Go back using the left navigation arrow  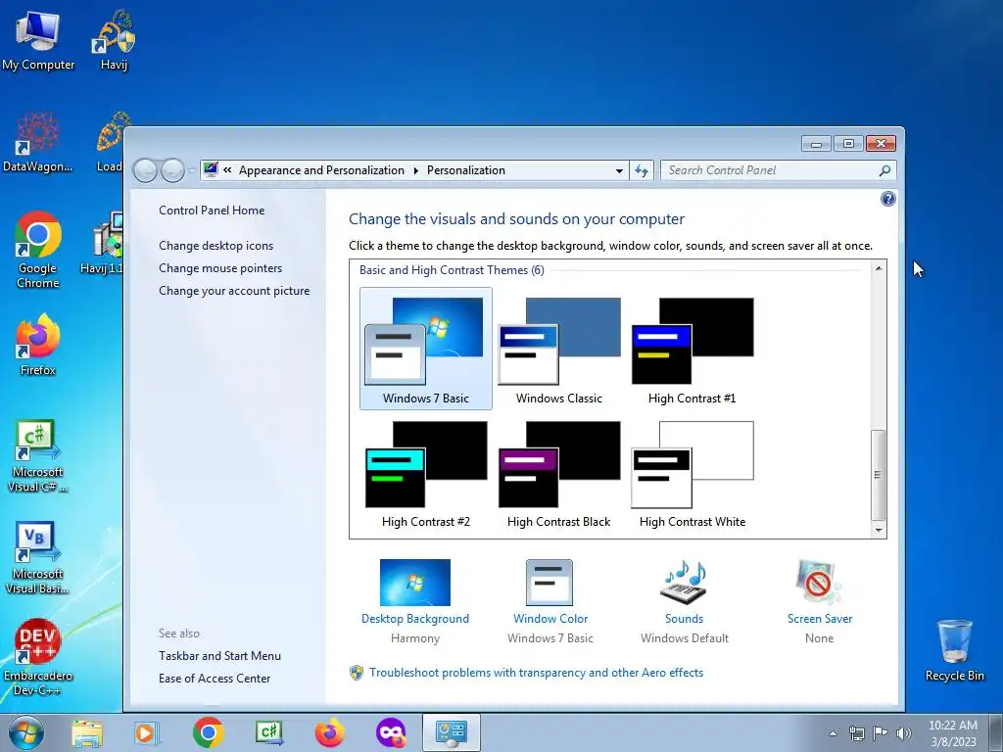coord(146,170)
